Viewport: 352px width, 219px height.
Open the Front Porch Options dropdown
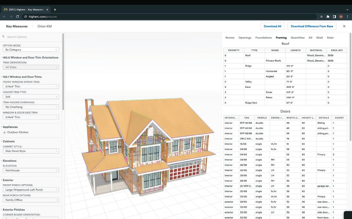[x=31, y=190]
